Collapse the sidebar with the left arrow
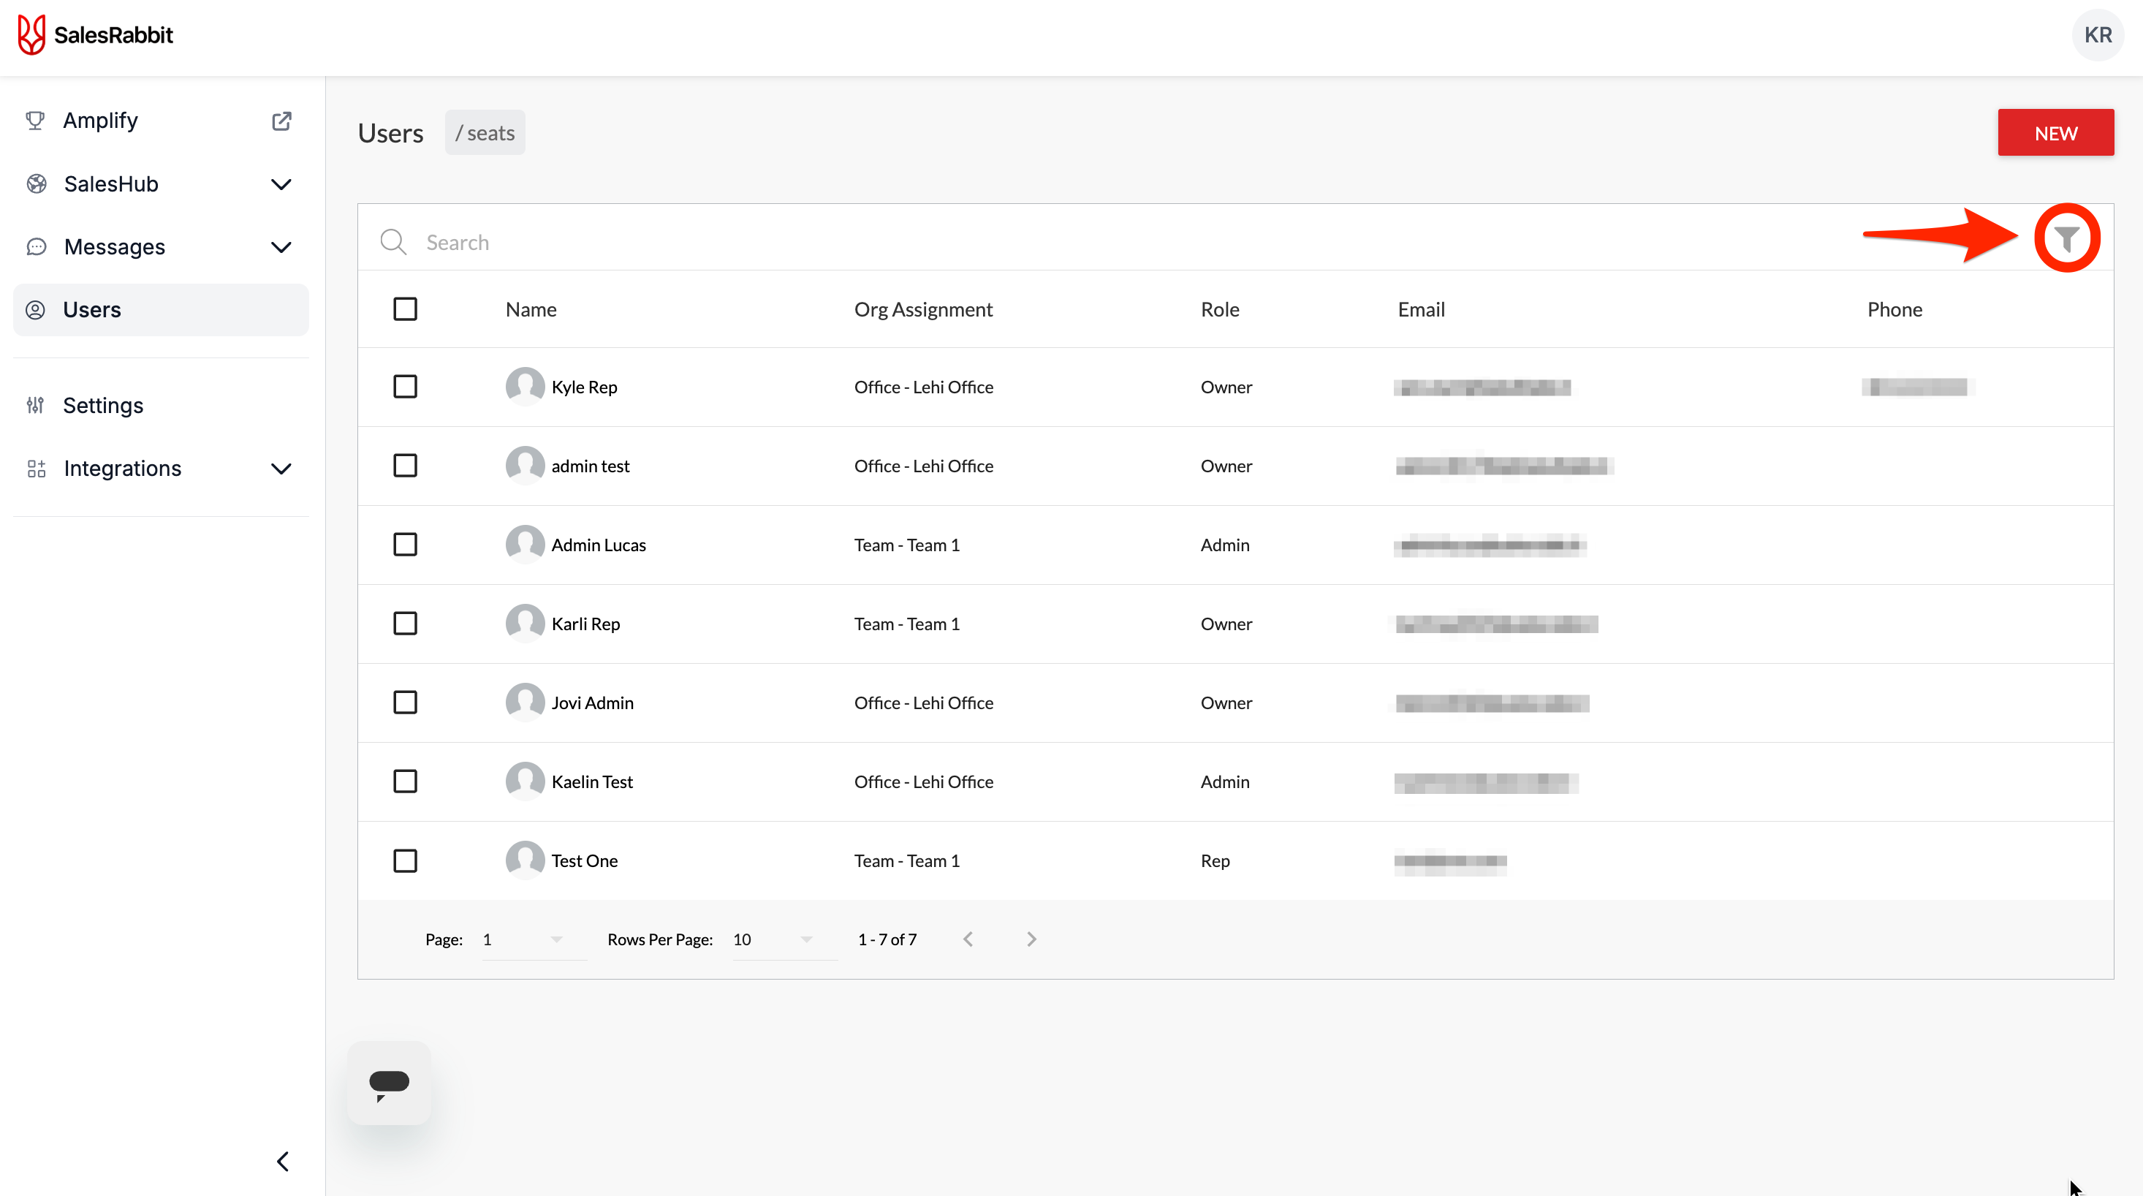The image size is (2143, 1196). point(283,1161)
